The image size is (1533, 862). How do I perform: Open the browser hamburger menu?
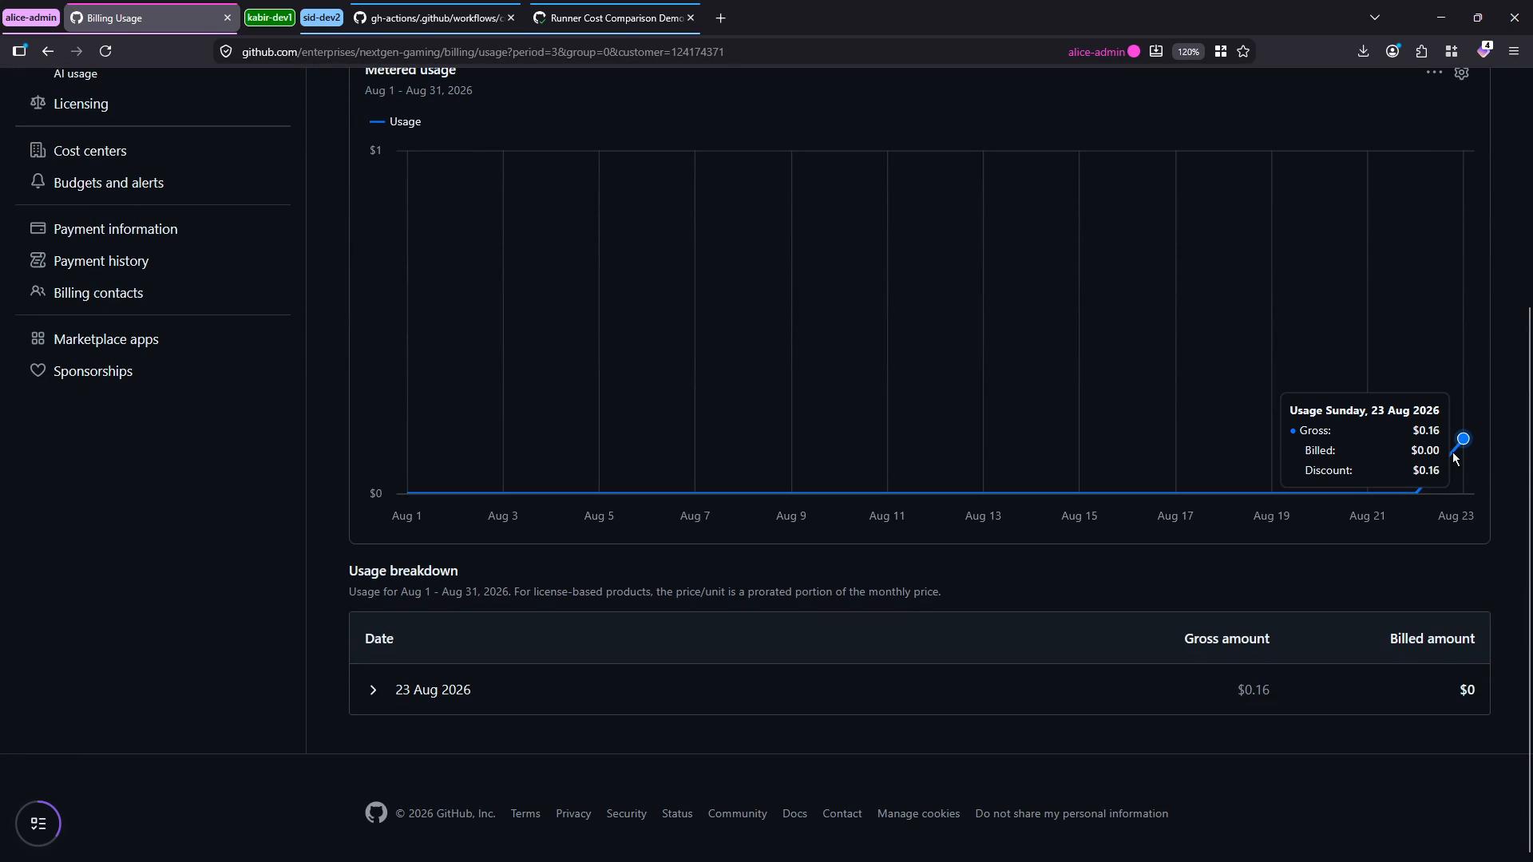point(1513,51)
